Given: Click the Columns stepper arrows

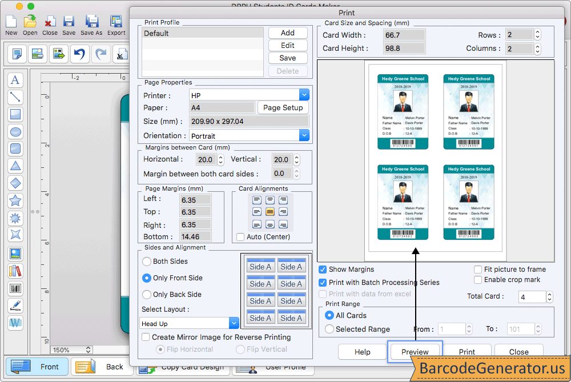Looking at the screenshot, I should tap(537, 49).
